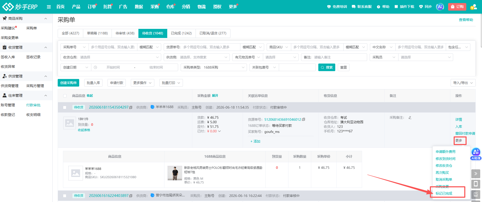Open the 供货商 search dropdown
Viewport: 482px width, 202px height.
pyautogui.click(x=197, y=57)
